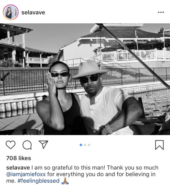Tap the woman's sunglasses in the photo

coord(60,74)
